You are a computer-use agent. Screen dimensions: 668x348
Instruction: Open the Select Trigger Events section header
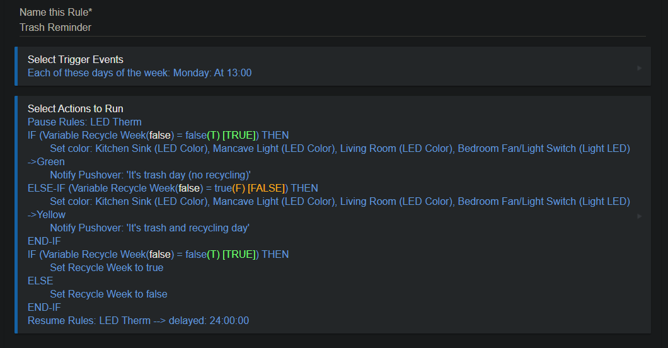point(76,60)
